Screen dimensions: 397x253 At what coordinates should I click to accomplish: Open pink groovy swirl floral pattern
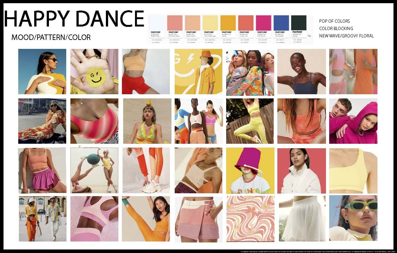pos(250,219)
